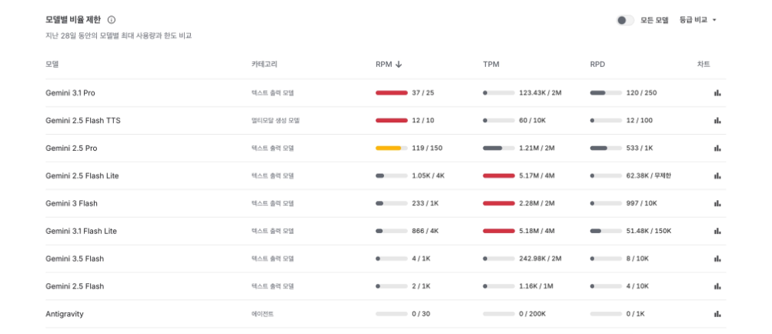Screen dimensions: 772x334
Task: Click the 2.28M / 2M TPM value
Action: [x=536, y=203]
